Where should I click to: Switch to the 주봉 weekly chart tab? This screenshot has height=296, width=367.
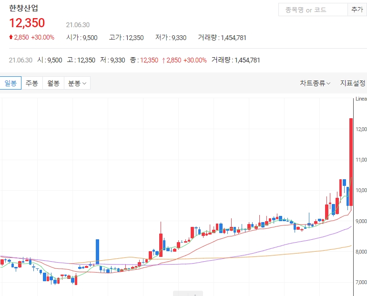32,83
